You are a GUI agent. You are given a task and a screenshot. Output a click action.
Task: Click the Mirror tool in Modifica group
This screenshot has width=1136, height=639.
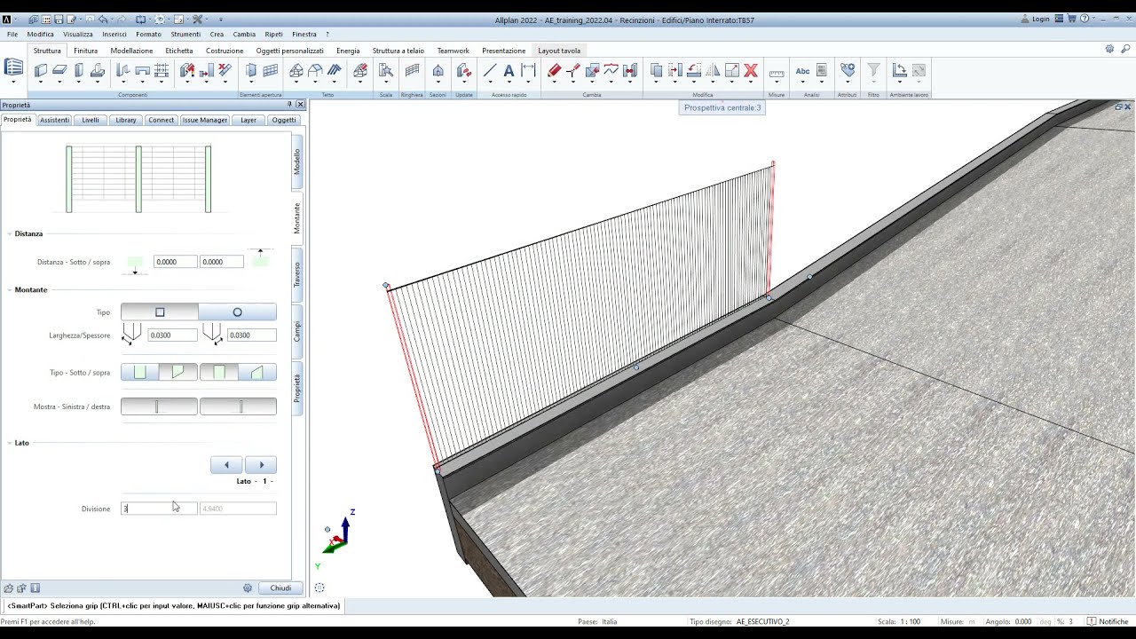pos(713,70)
